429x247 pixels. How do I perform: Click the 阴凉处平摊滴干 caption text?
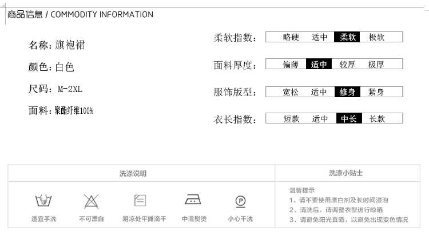[x=144, y=219]
